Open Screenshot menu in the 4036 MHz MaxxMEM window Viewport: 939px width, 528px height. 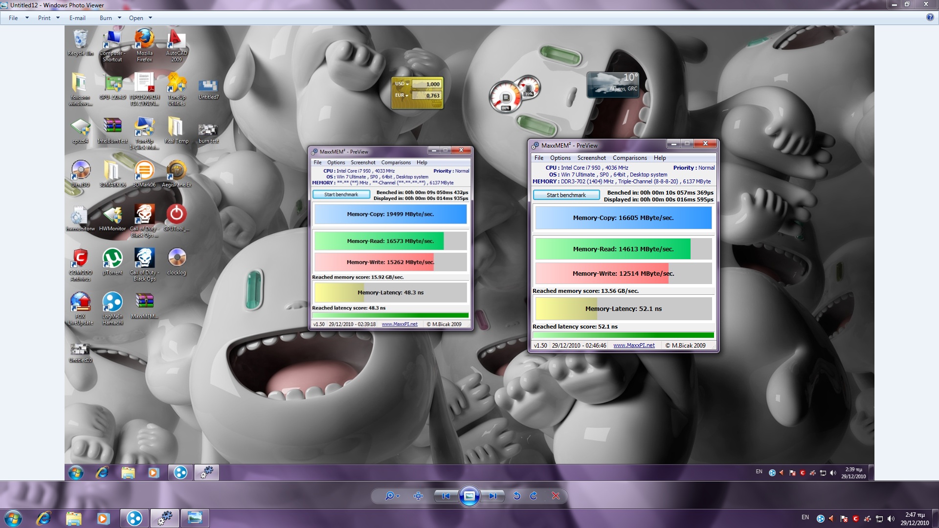pyautogui.click(x=591, y=158)
